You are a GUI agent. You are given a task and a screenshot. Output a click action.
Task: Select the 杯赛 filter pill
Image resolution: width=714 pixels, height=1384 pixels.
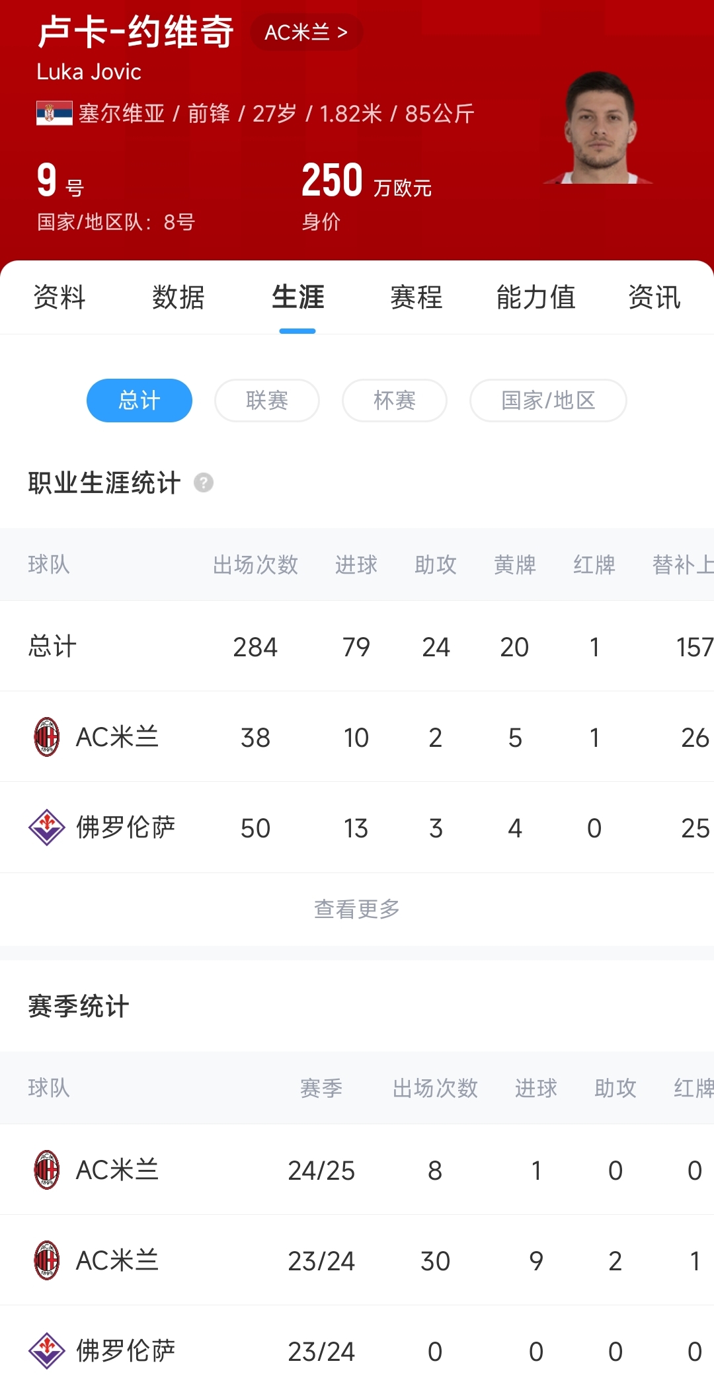point(395,401)
